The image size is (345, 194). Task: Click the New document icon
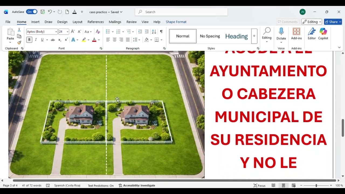point(67,12)
